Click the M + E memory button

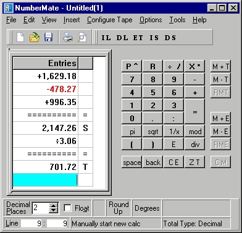point(220,118)
